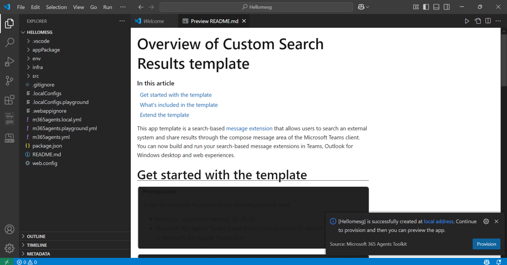Open Source Control view
The image size is (507, 265).
(x=10, y=80)
